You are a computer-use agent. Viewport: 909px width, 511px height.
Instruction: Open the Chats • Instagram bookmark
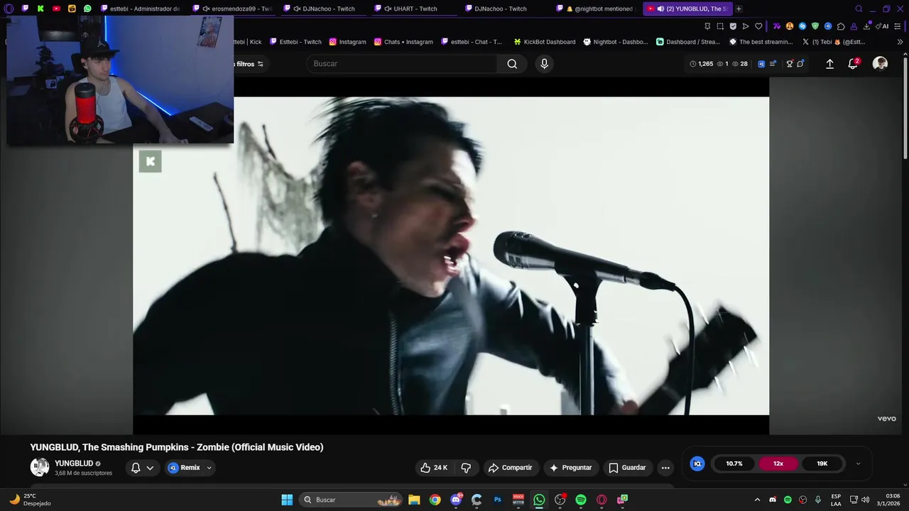point(403,42)
